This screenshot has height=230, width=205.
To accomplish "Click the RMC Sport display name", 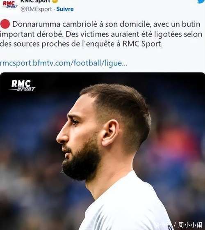I will click(x=35, y=1).
